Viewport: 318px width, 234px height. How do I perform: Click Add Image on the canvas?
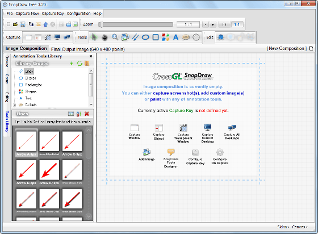[147, 155]
